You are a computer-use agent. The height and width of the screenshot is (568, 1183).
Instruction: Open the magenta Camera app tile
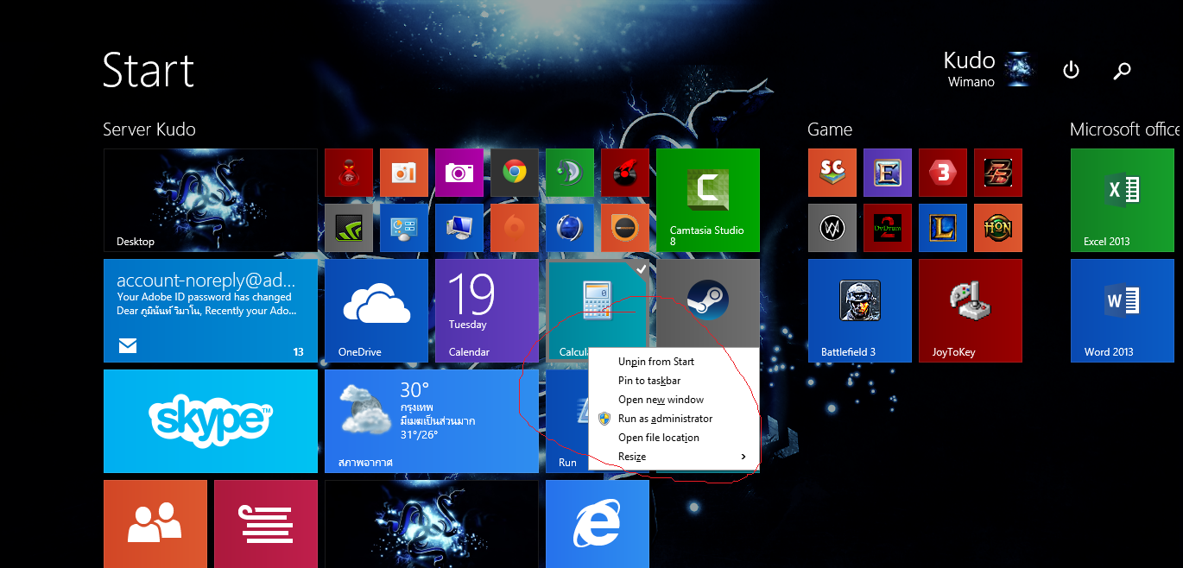click(459, 173)
